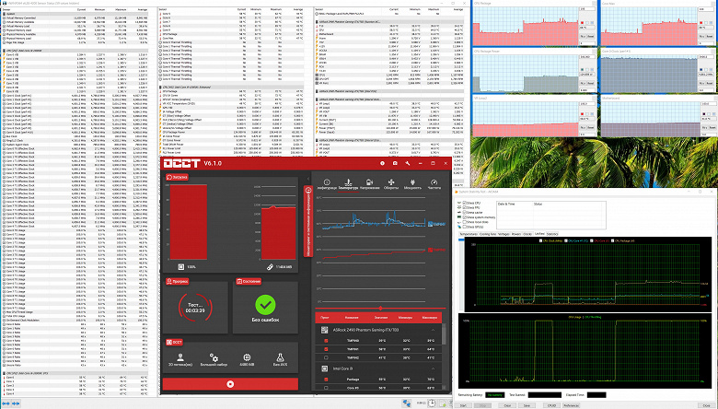The image size is (718, 409).
Task: Click OCCT memory amount chip icon
Action: [x=247, y=359]
